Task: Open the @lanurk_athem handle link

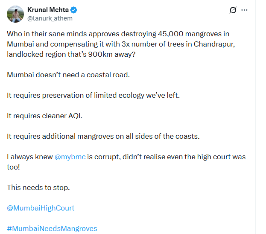Action: (50, 18)
